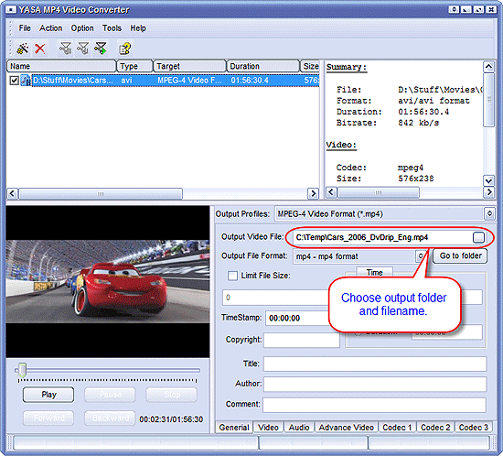Open the Help menu
503x456 pixels.
[x=138, y=28]
